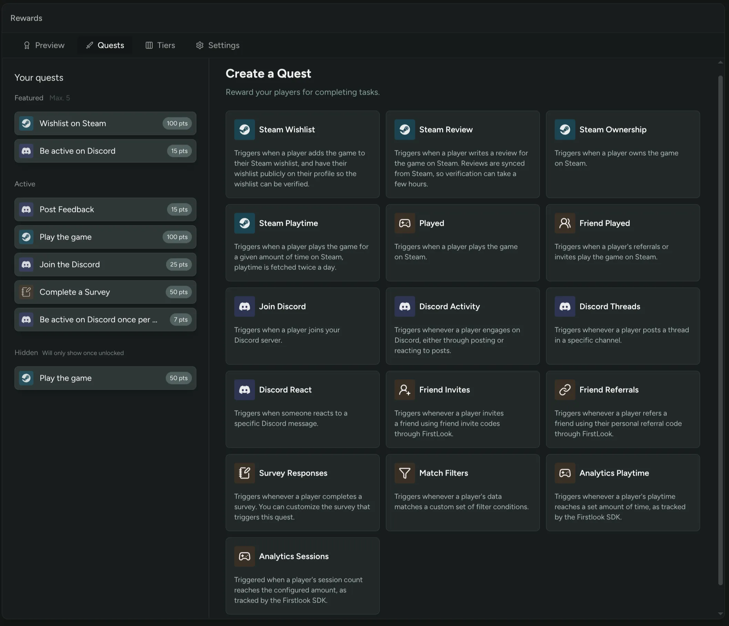
Task: Click the 25 pts badge on Join the Discord
Action: pos(178,265)
